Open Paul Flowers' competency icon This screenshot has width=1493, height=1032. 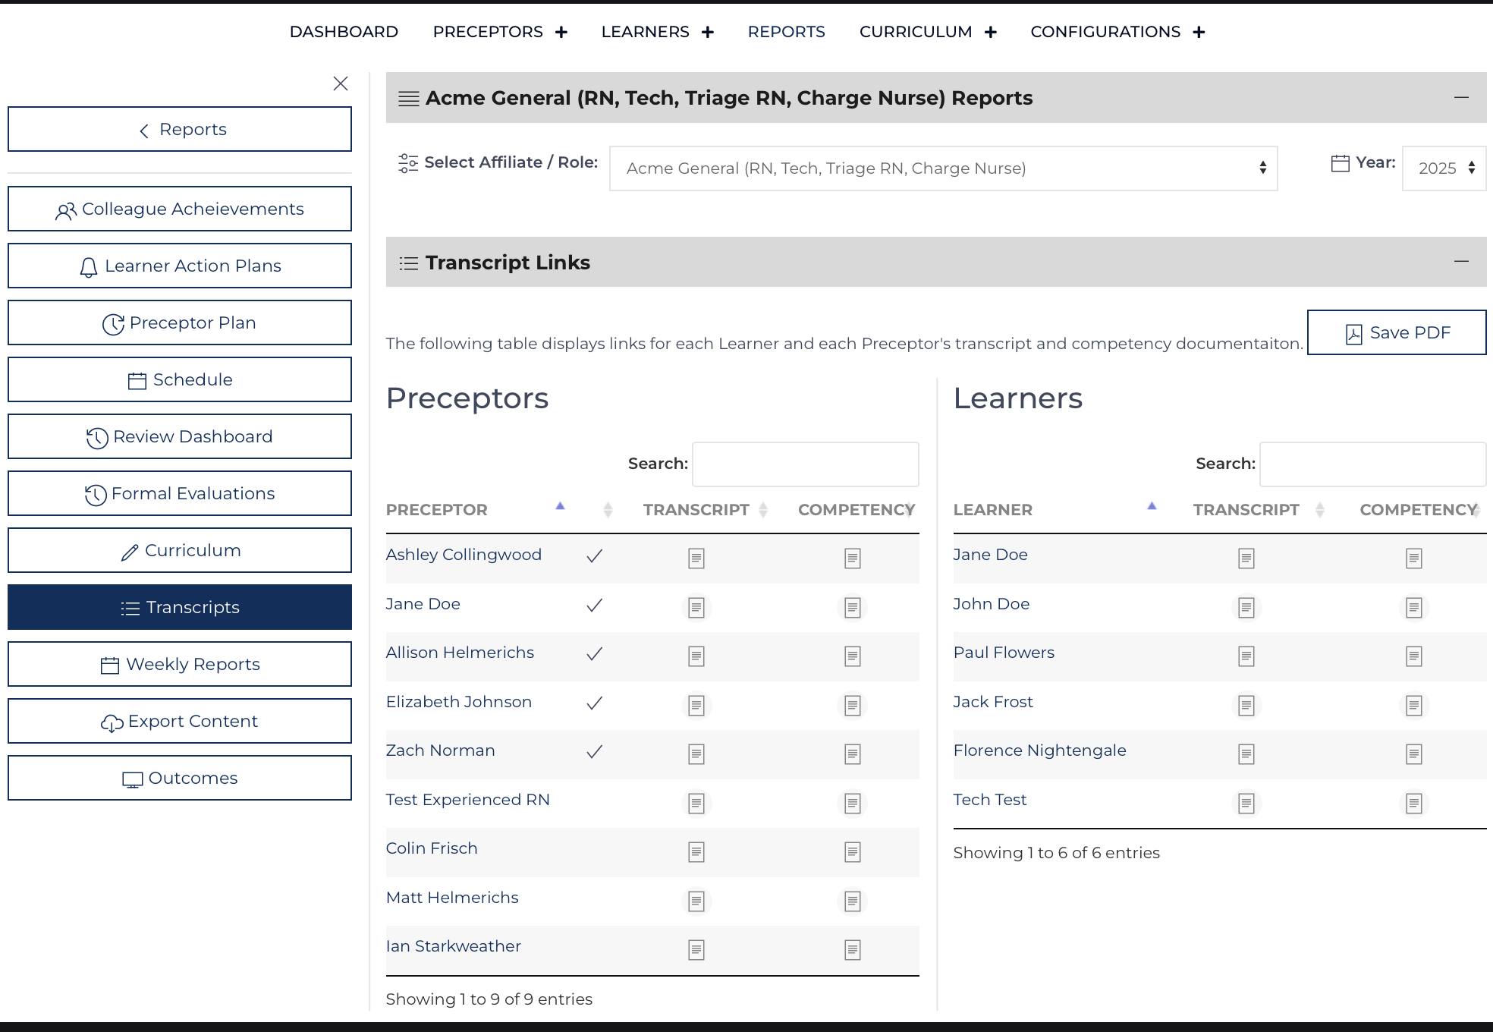(x=1413, y=656)
